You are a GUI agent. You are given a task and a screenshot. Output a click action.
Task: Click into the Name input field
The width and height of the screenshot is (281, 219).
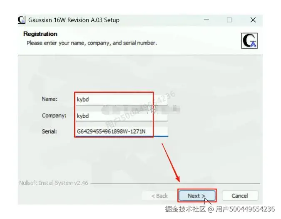click(x=122, y=99)
